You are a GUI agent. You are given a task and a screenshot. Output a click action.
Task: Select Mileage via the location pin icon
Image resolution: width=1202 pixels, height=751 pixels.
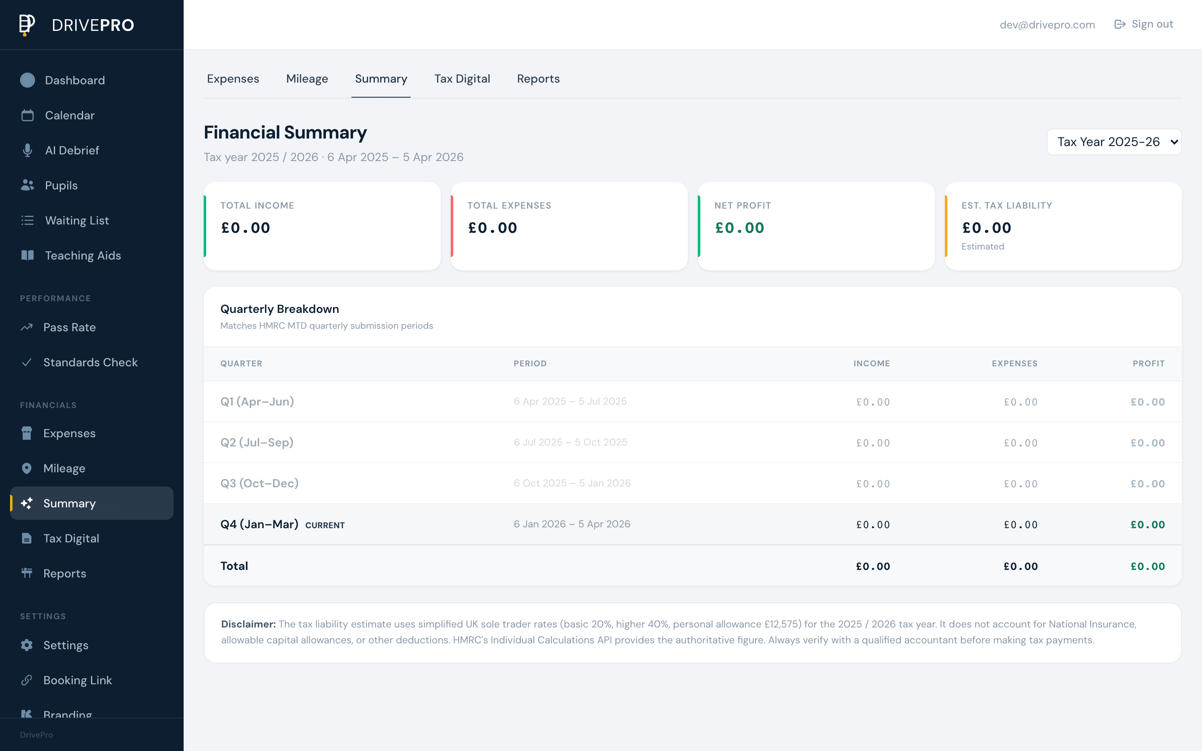click(27, 468)
